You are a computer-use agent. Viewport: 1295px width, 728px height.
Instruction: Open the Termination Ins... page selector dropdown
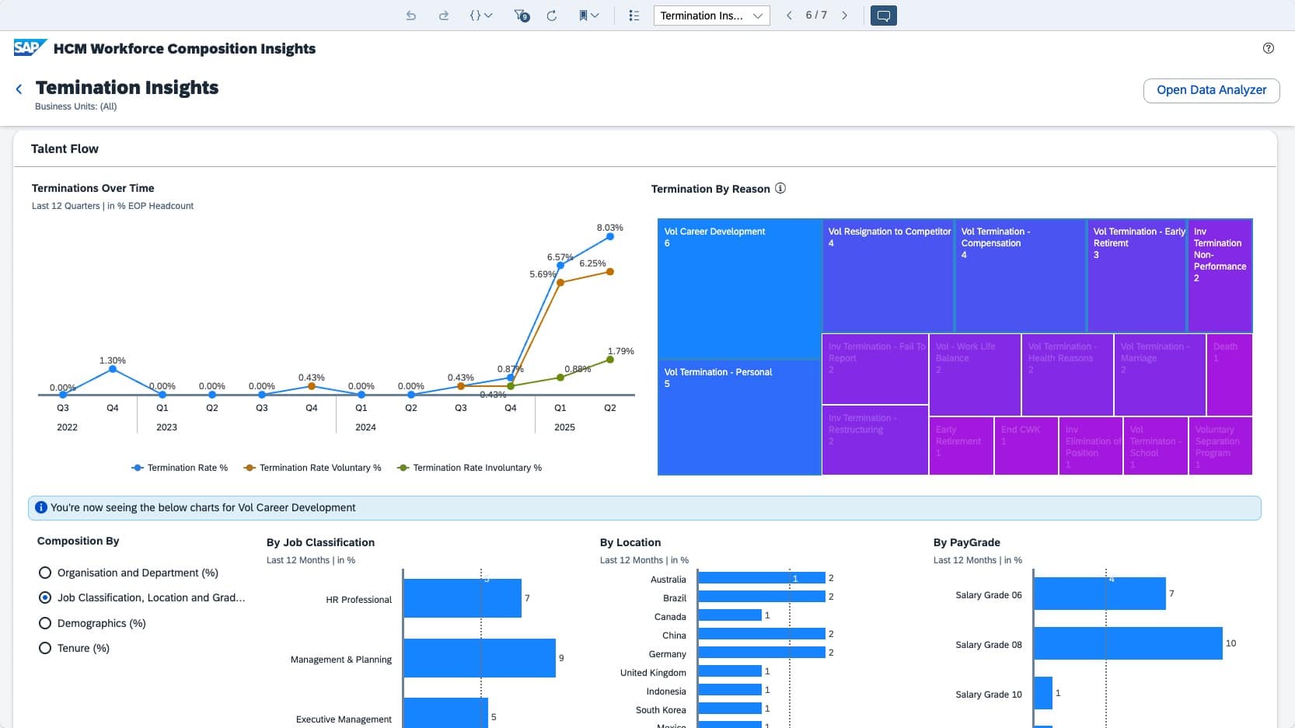711,16
